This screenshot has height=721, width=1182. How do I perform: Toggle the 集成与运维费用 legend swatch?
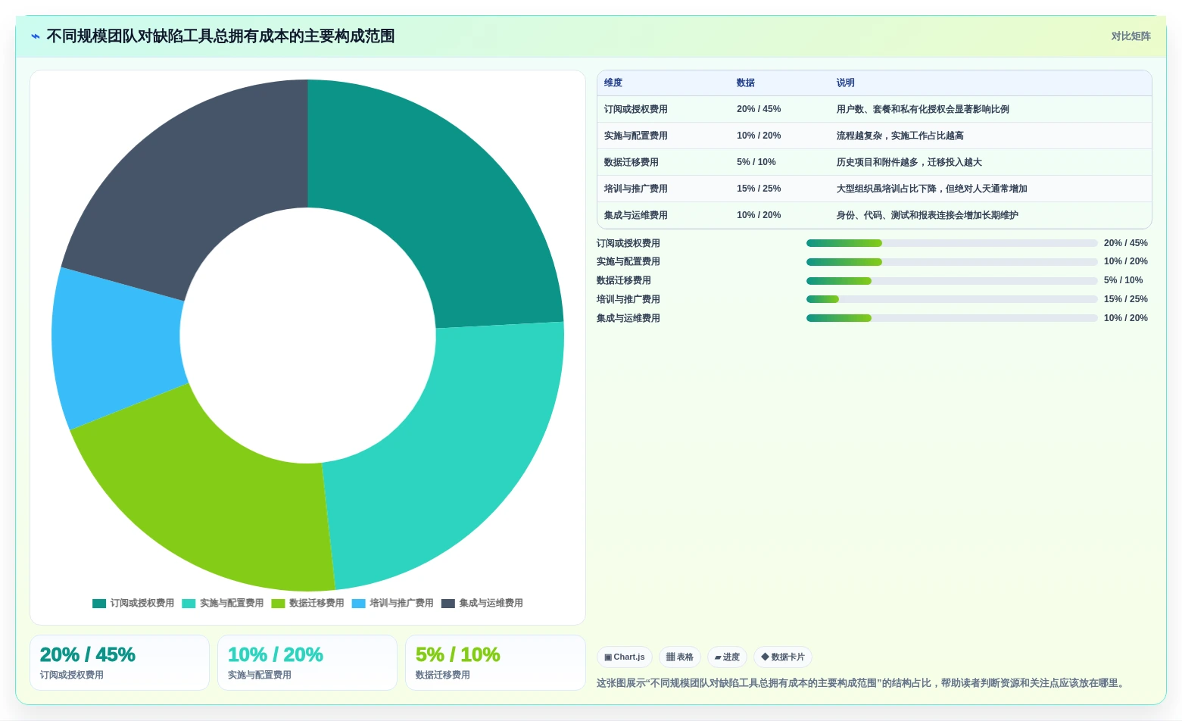(448, 604)
